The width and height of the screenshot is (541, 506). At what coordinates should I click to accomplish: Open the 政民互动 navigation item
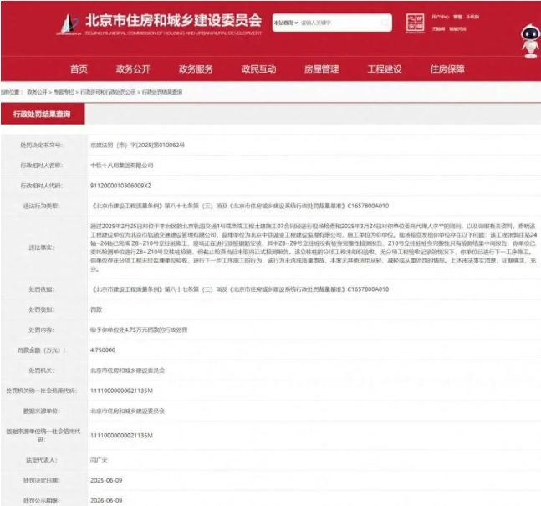click(x=258, y=69)
